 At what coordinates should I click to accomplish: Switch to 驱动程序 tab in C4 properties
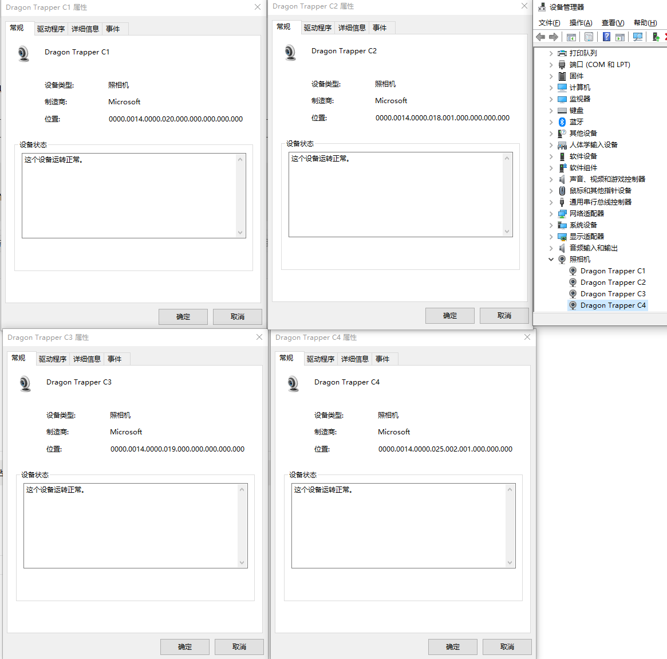[x=320, y=359]
